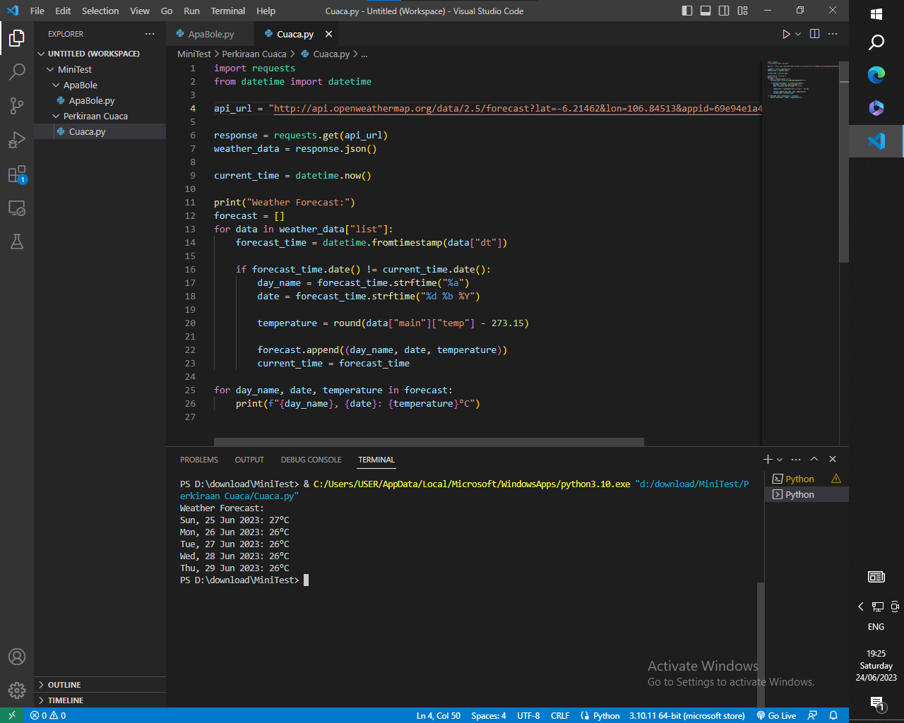Toggle the secondary side bar
Viewport: 904px width, 723px height.
click(x=722, y=11)
